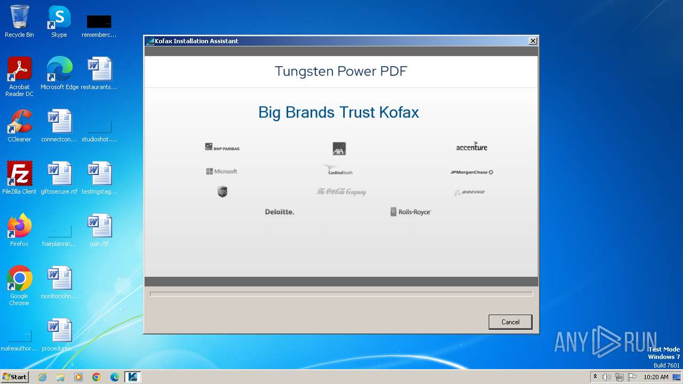Select the restaurants document icon

99,73
